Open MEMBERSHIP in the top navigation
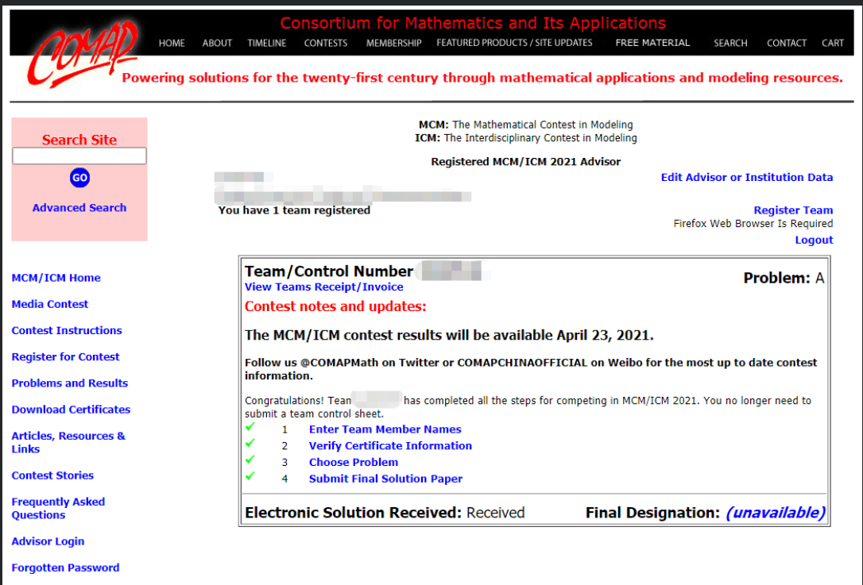Image resolution: width=863 pixels, height=585 pixels. pos(394,43)
